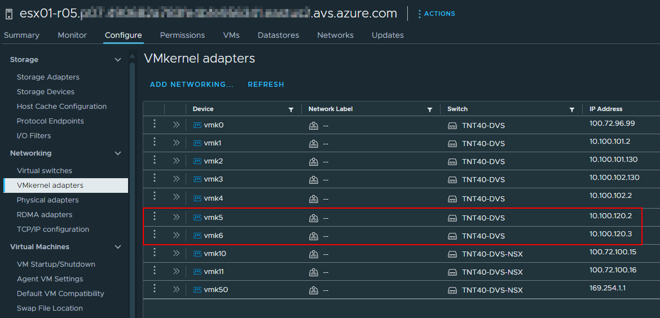Open TCP/IP configuration page

pos(52,229)
